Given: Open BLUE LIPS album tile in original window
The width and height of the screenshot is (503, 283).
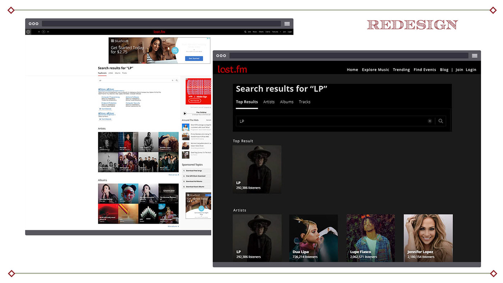Looking at the screenshot, I should (108, 214).
